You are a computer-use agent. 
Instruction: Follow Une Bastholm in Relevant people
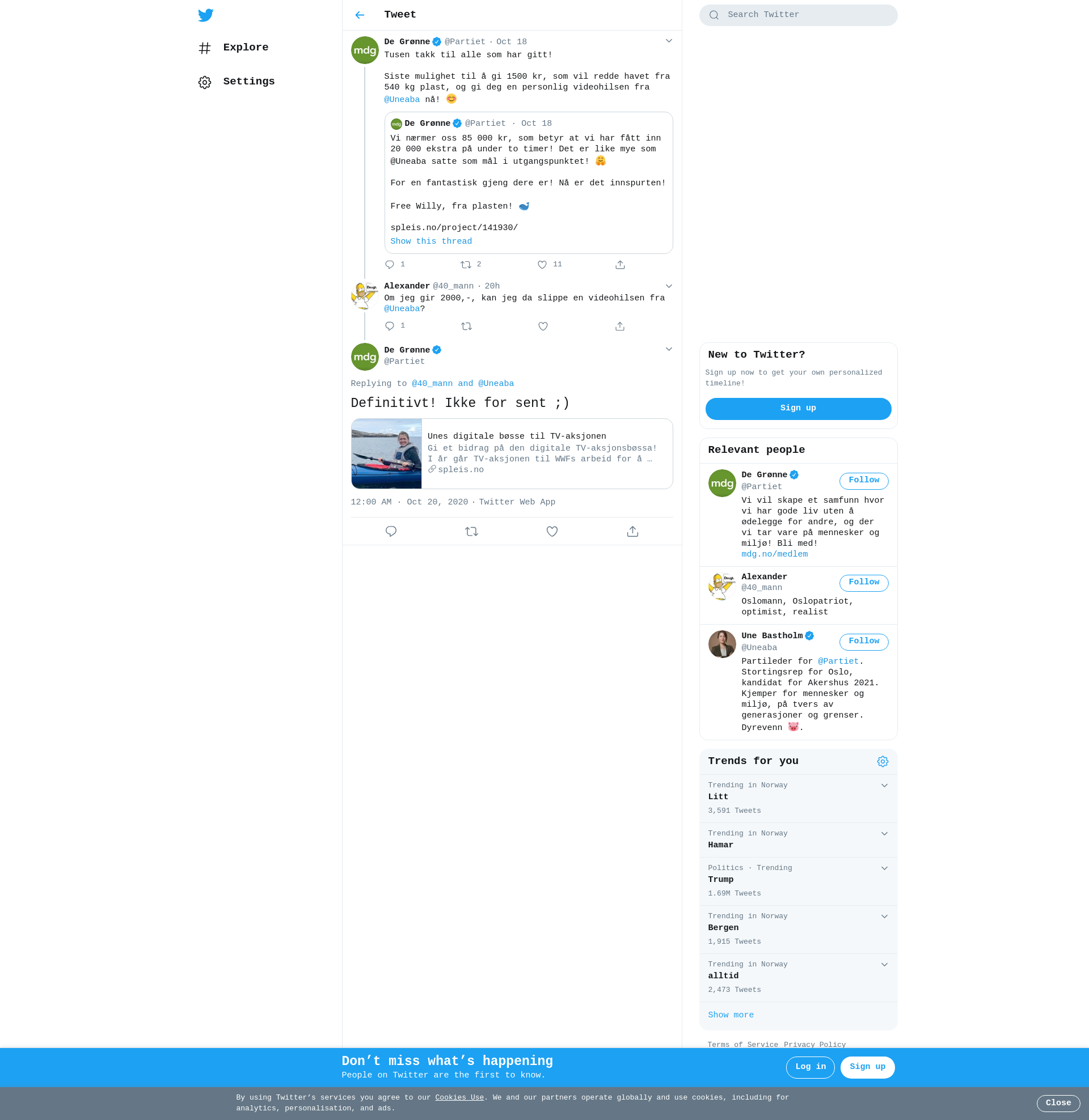coord(864,642)
